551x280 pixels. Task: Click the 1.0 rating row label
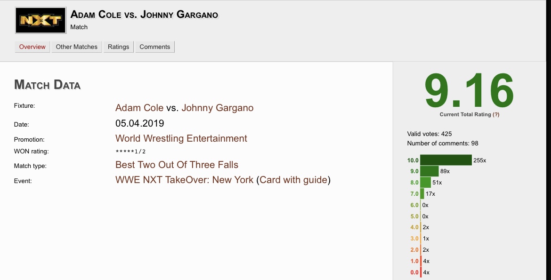[414, 261]
